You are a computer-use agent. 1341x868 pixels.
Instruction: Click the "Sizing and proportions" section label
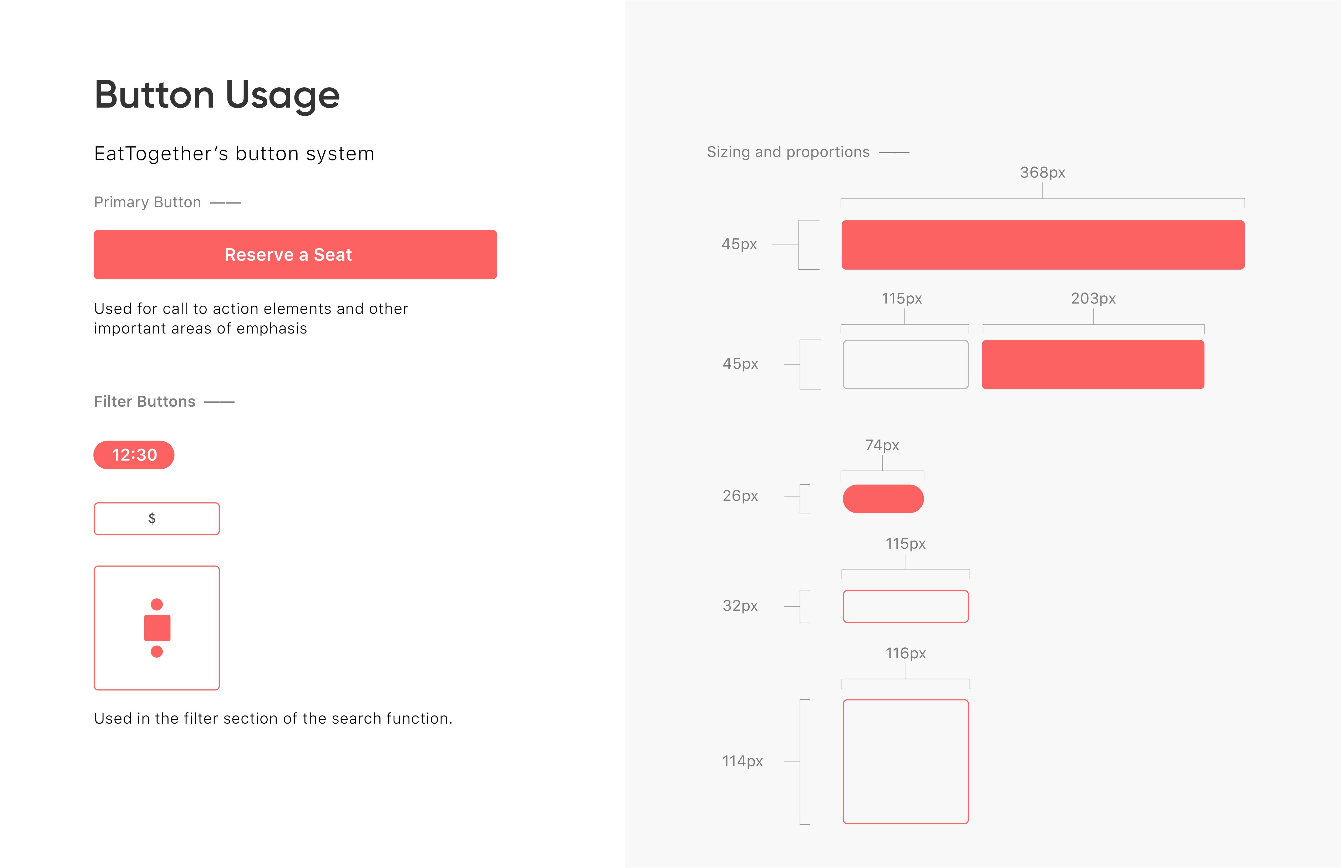pos(788,152)
